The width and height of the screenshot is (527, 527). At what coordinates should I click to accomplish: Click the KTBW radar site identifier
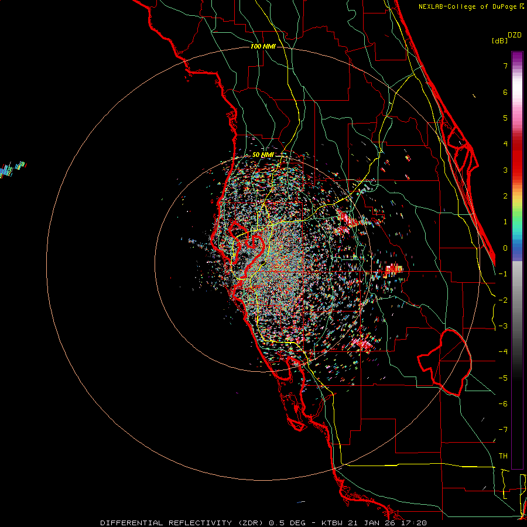coord(333,523)
